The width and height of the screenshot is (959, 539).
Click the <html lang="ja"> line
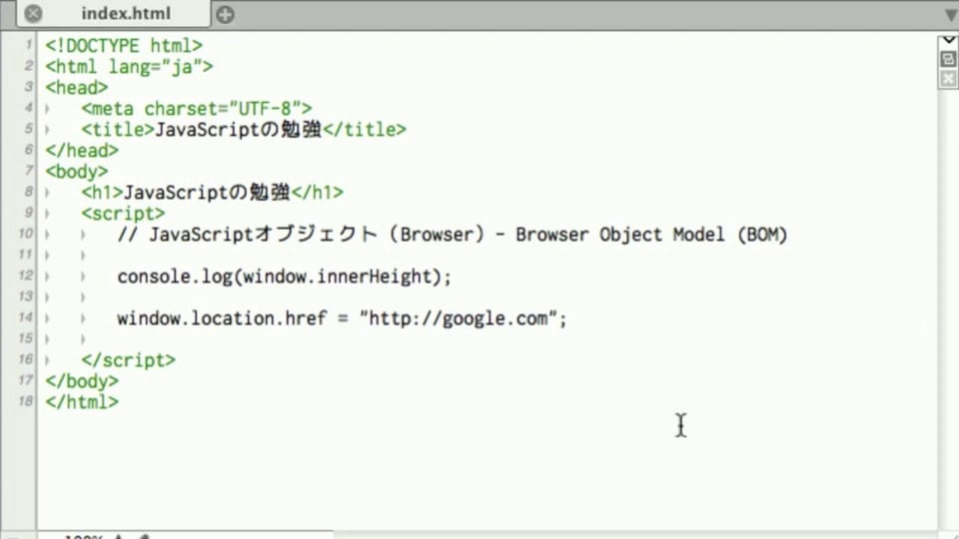[129, 67]
